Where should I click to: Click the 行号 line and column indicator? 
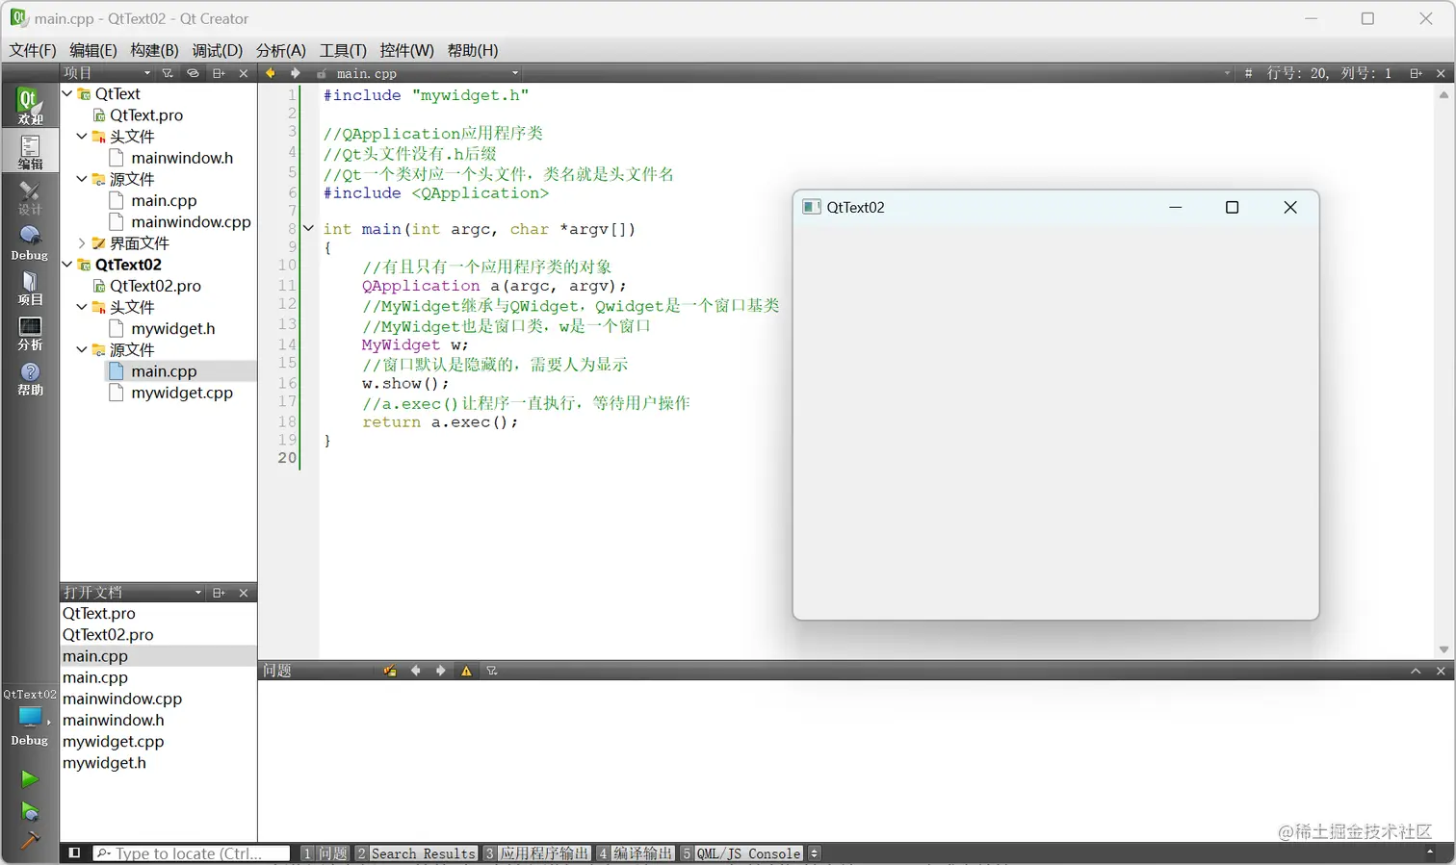tap(1329, 73)
